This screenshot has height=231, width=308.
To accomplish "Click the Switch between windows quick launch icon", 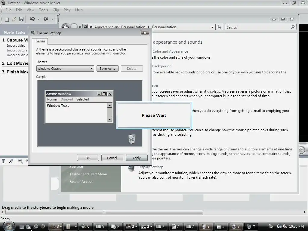I will (x=29, y=226).
